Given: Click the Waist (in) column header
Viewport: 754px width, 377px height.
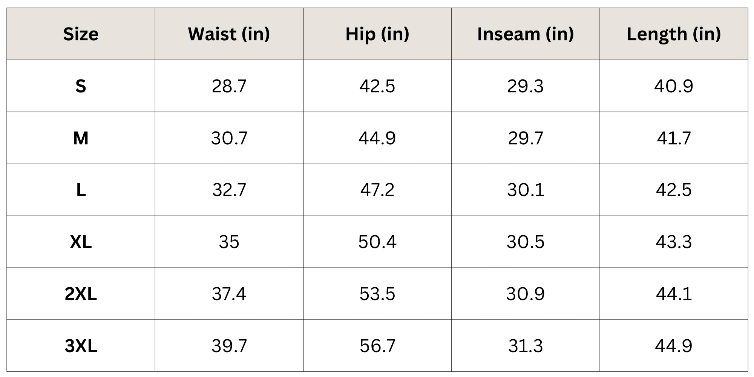Looking at the screenshot, I should pos(229,34).
